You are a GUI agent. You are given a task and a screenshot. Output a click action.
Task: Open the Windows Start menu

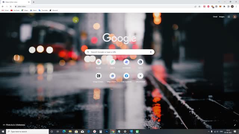click(x=3, y=131)
